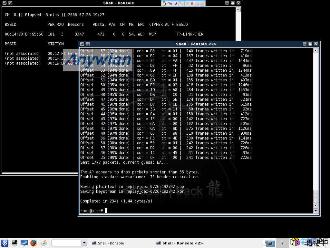Click the STATION column header in back window
This screenshot has height=248, width=330.
pos(55,44)
